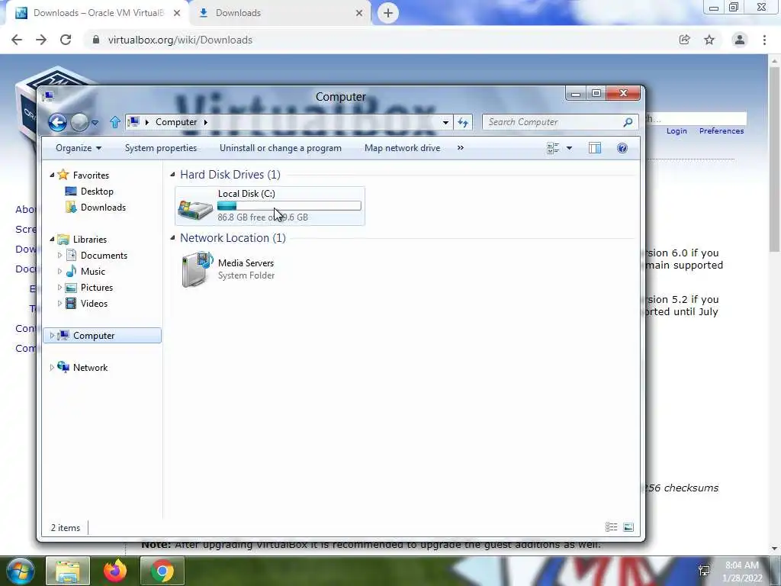Click Explorer's greyed forward arrow button
The height and width of the screenshot is (586, 781).
[79, 122]
